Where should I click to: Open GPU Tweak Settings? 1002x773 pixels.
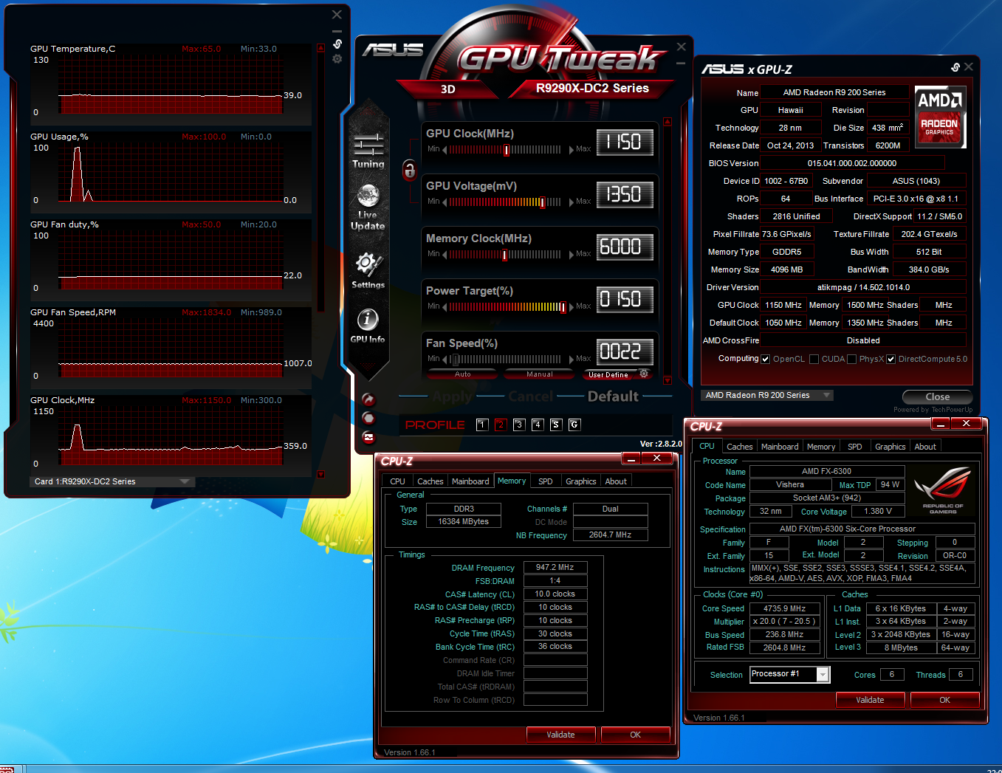click(368, 270)
